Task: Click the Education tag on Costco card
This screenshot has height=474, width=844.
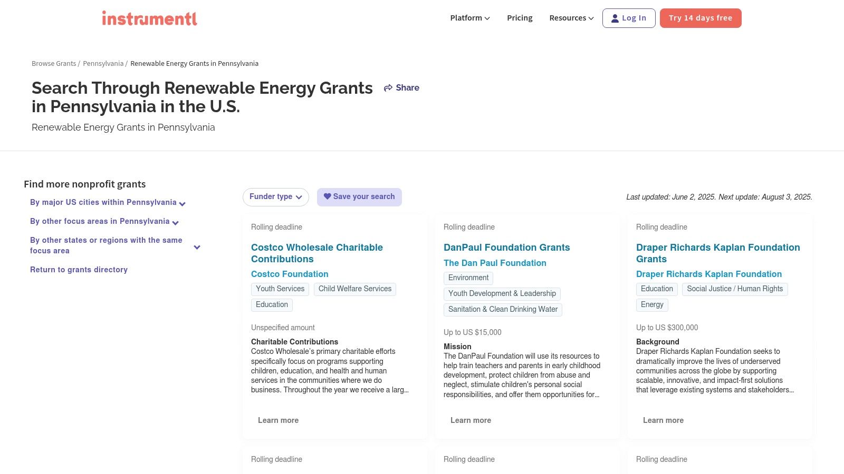Action: (272, 304)
